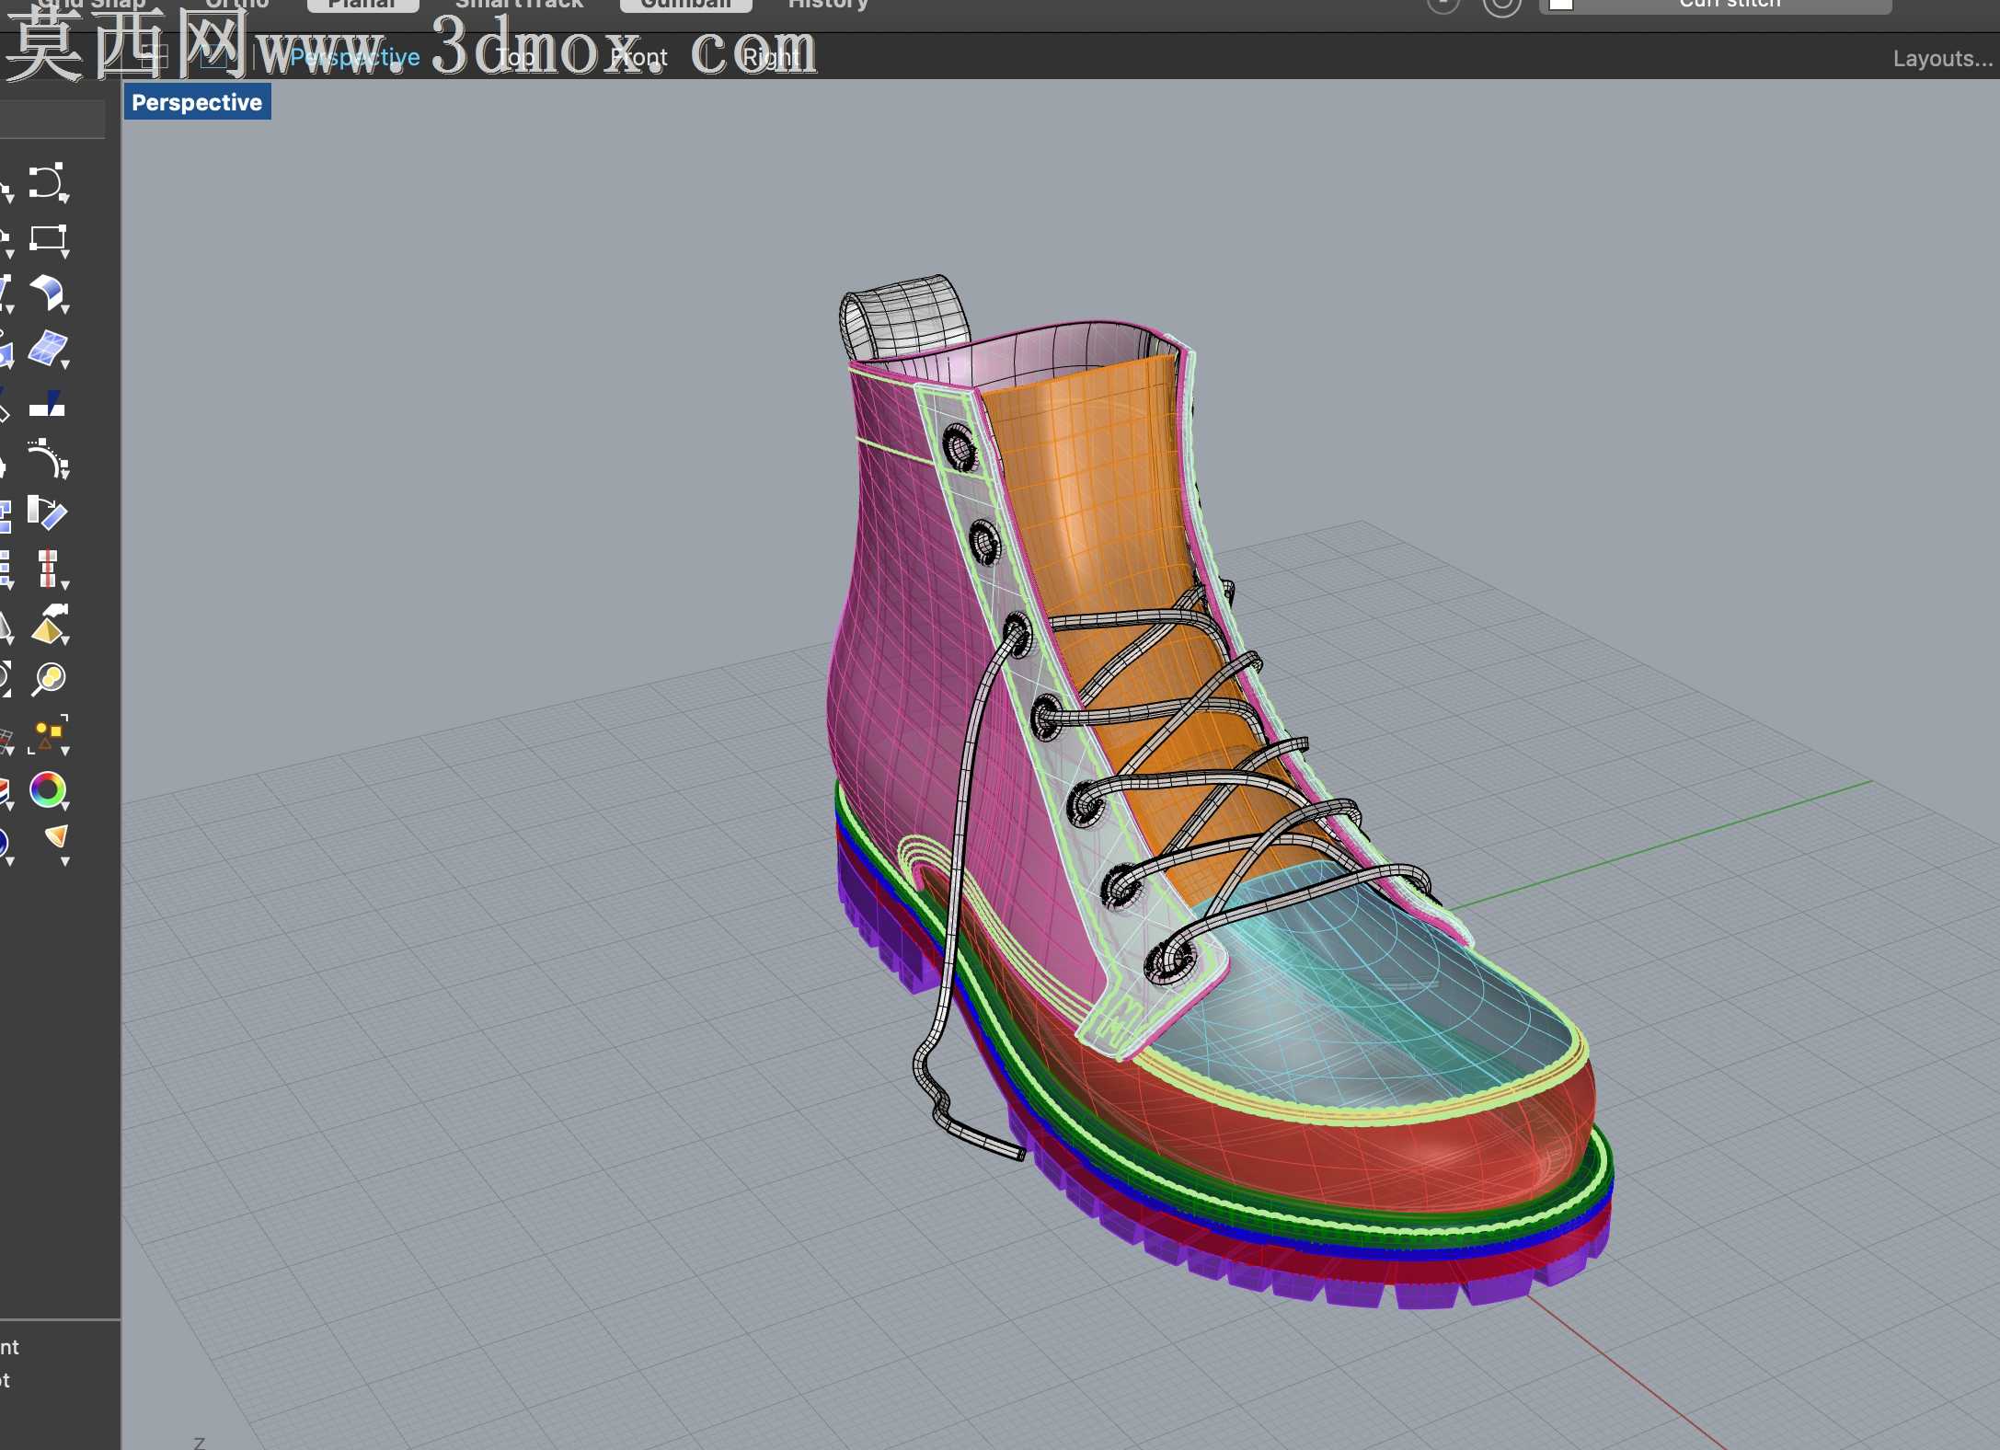Select the blue-and-white split tool icon
Screen dimensions: 2000x1450
tap(47, 405)
